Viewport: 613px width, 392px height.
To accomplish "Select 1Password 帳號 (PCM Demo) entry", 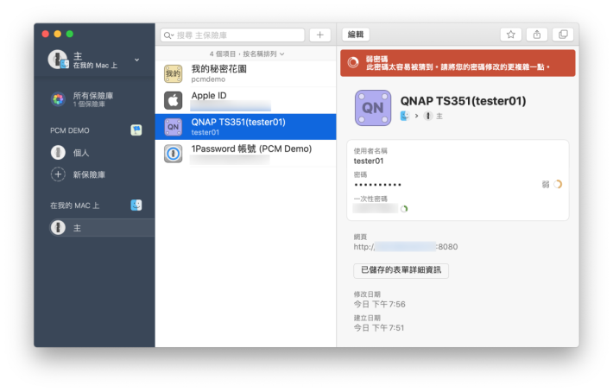I will coord(245,154).
